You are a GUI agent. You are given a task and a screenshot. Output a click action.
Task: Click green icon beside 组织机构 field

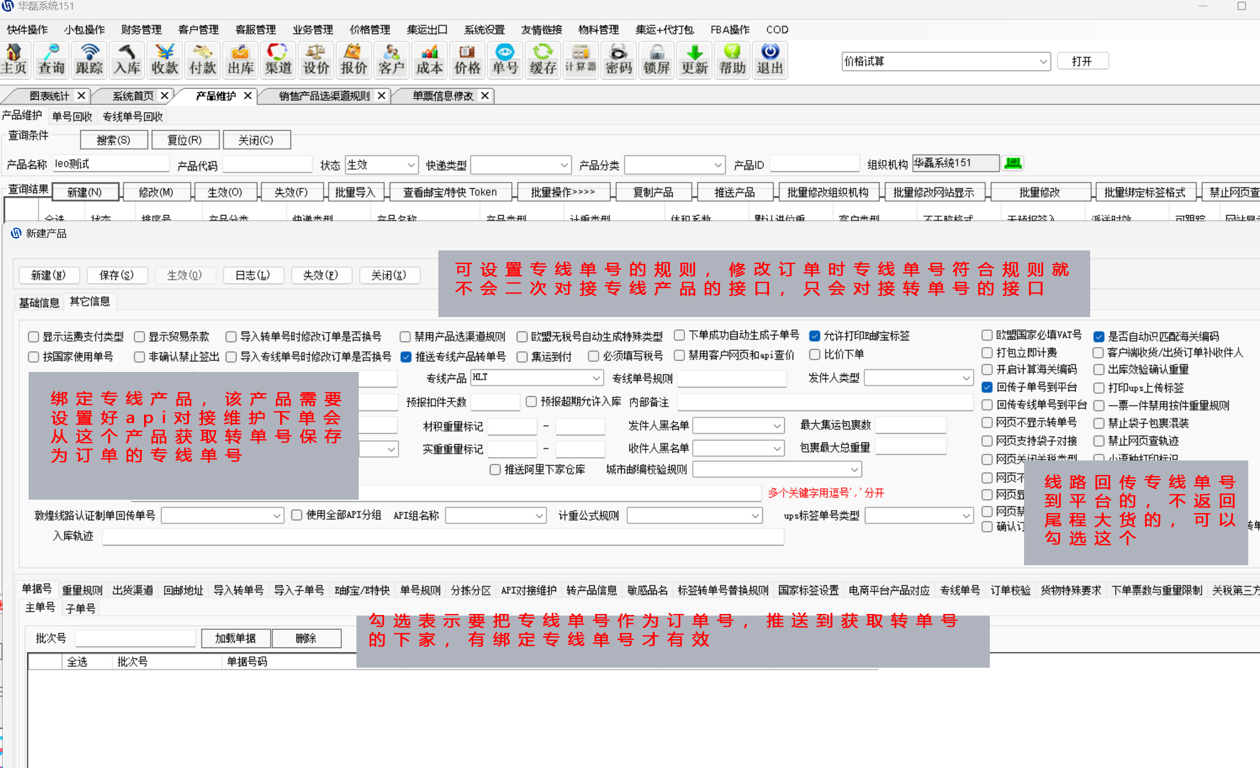tap(1013, 163)
